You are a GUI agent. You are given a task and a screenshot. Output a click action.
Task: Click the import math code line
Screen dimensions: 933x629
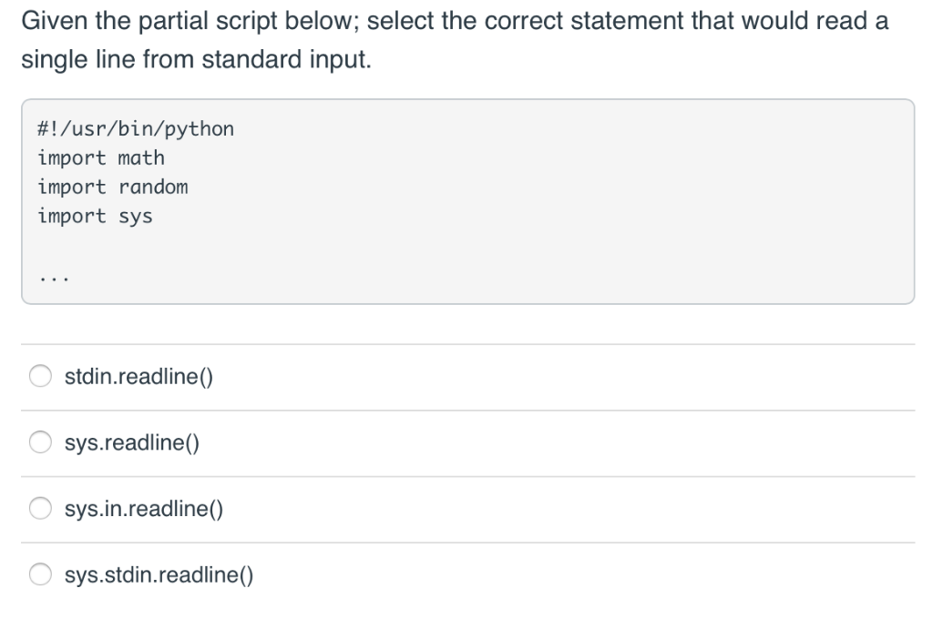coord(101,158)
